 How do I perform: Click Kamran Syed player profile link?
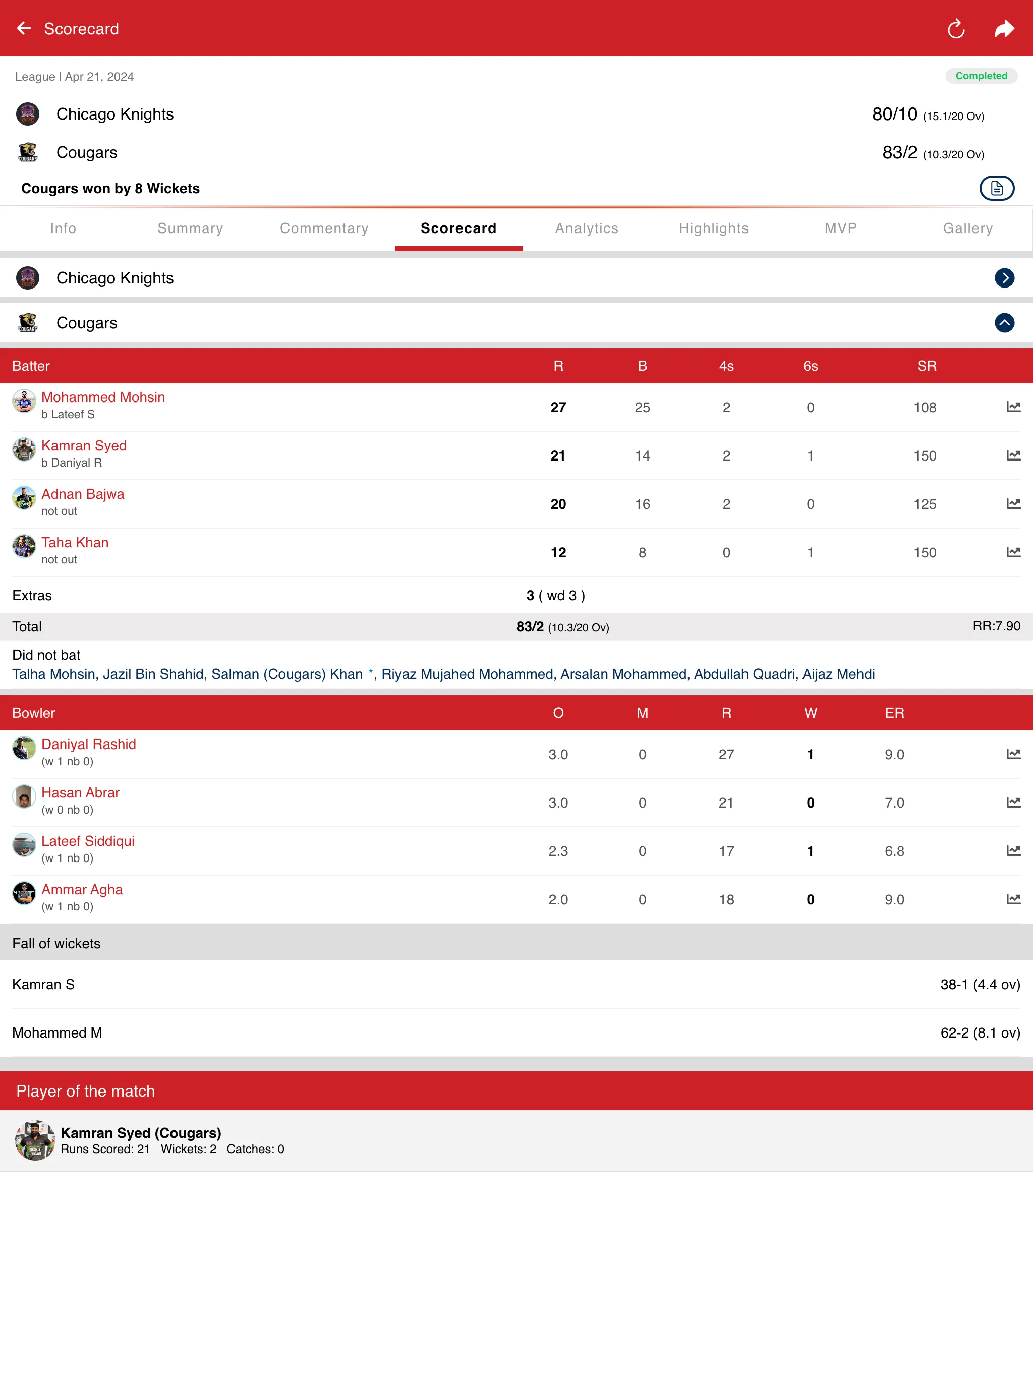[x=84, y=446]
